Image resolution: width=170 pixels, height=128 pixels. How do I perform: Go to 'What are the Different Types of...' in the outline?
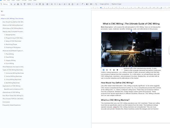click(x=13, y=51)
